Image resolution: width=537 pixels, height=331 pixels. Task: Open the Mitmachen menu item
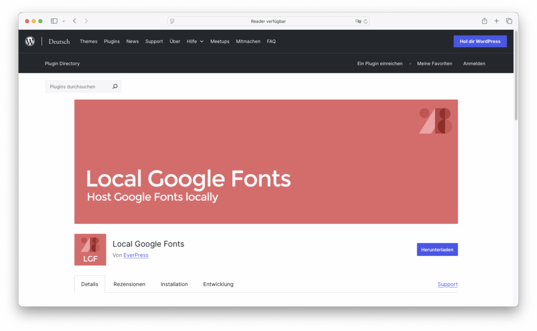pos(248,41)
